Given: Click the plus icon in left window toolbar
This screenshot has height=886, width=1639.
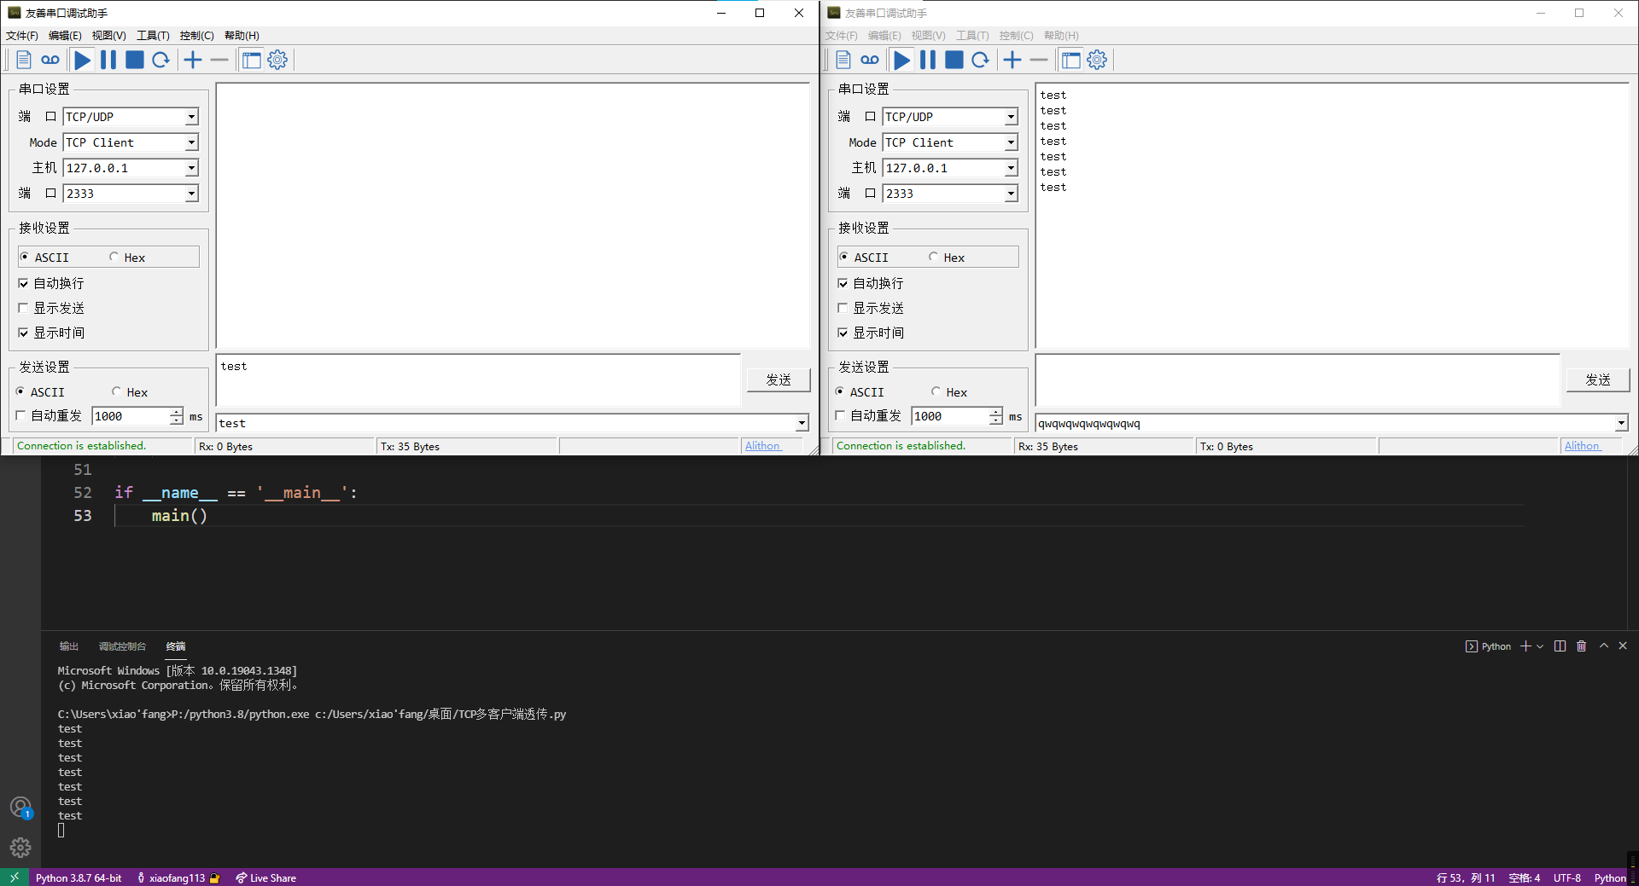Looking at the screenshot, I should 193,60.
